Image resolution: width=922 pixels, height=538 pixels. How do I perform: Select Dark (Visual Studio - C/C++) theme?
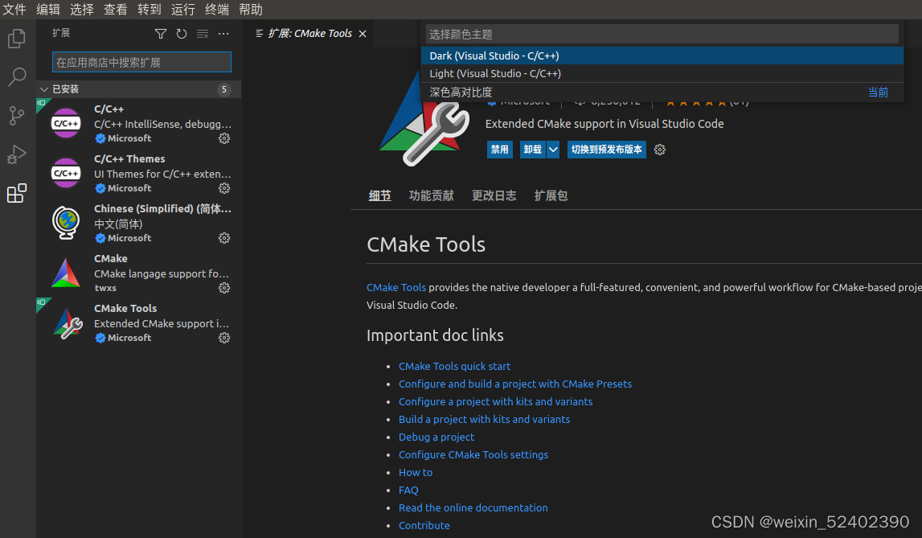[494, 55]
